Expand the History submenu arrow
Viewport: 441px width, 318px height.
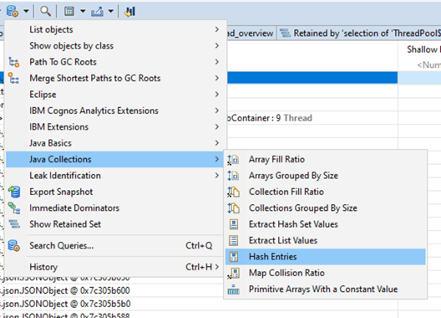(217, 267)
